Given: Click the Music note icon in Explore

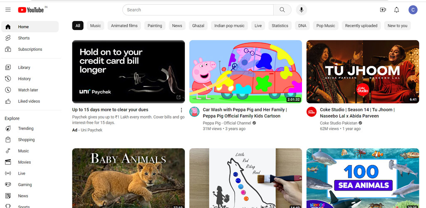Looking at the screenshot, I should [8, 151].
